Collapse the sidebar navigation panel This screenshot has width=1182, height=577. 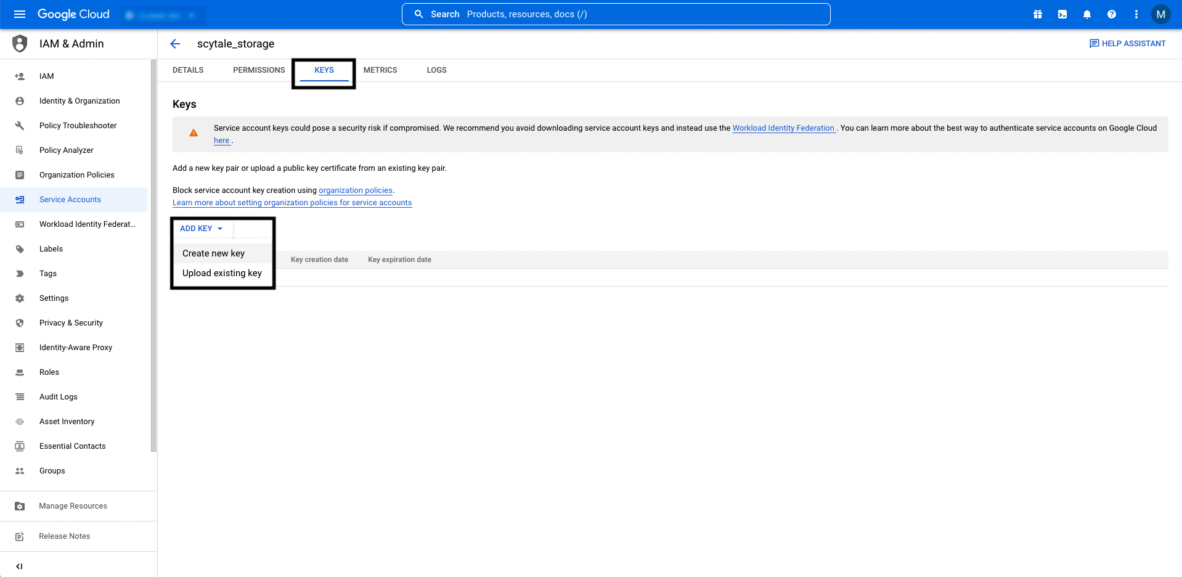tap(19, 566)
